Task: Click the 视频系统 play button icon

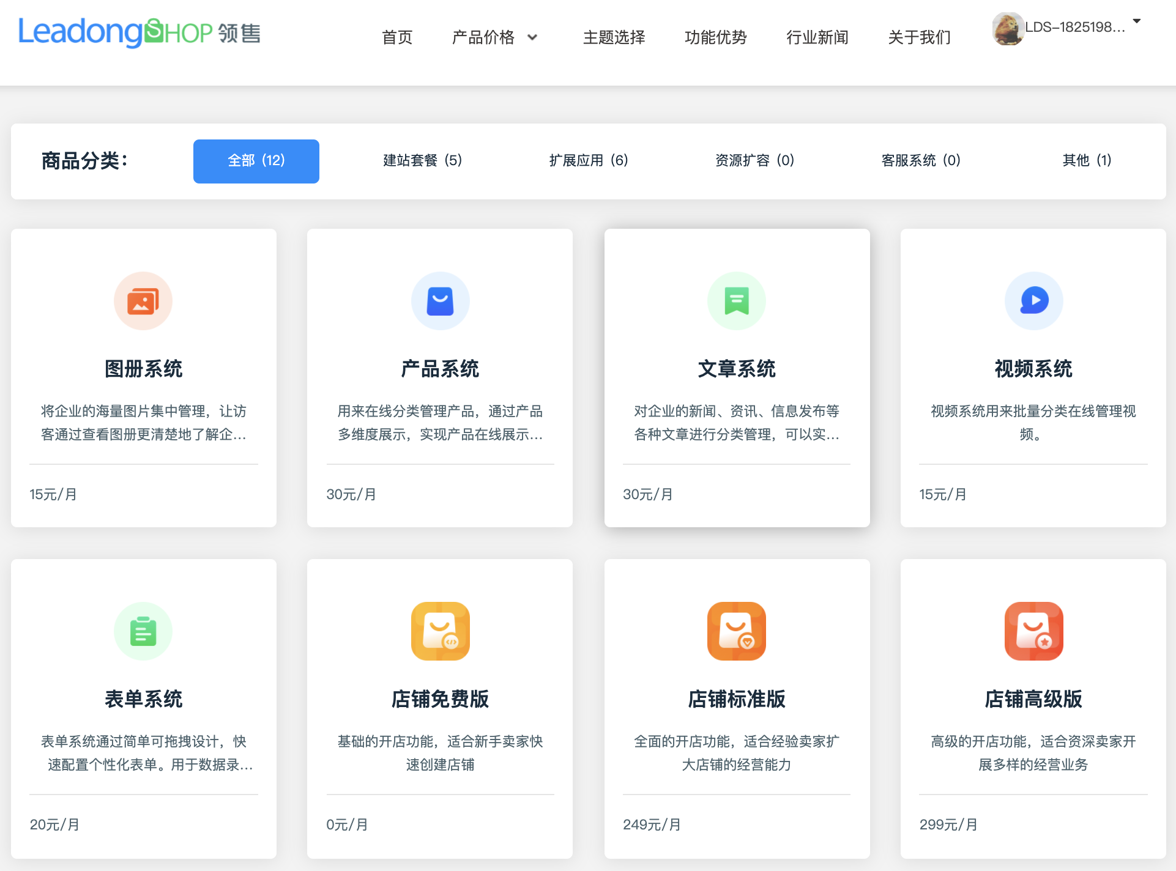Action: [1033, 300]
